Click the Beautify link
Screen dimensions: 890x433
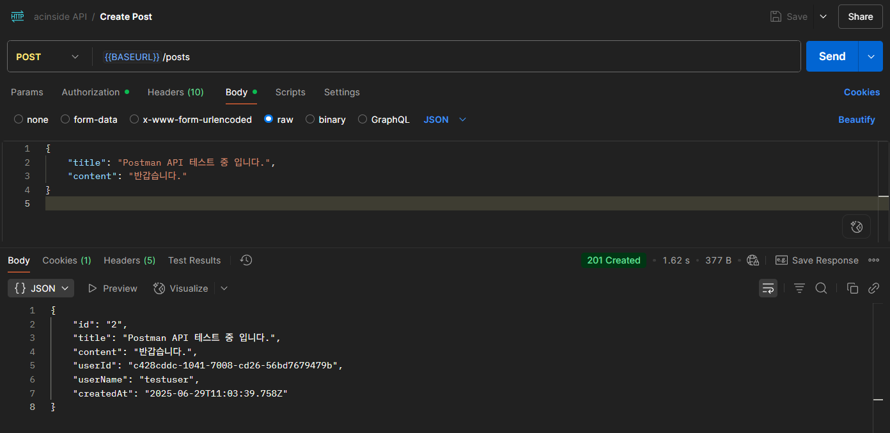[856, 120]
